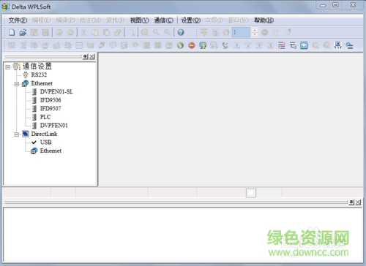This screenshot has height=266, width=366.
Task: Select the DVPEN01-SL device
Action: tap(56, 91)
